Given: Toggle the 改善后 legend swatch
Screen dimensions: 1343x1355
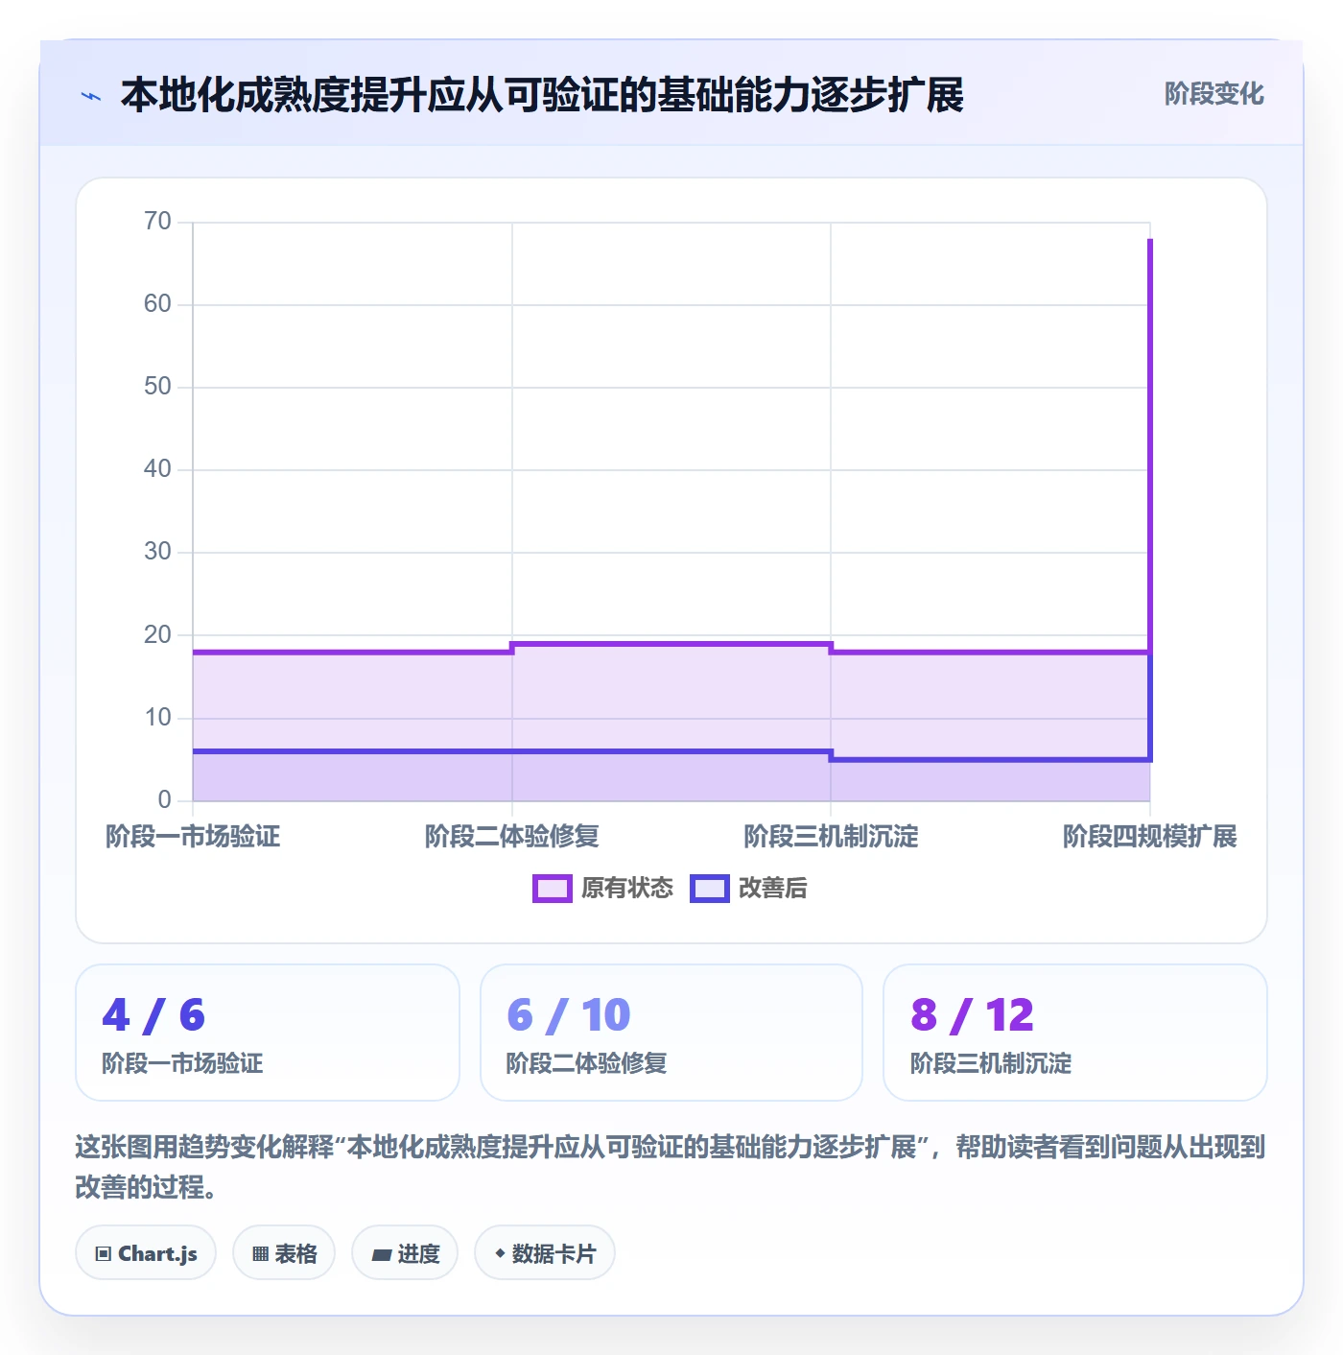Looking at the screenshot, I should click(x=709, y=889).
